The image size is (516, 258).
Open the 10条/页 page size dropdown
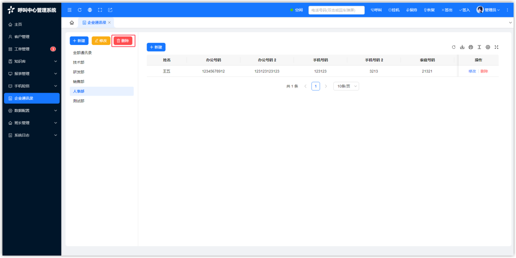(346, 86)
